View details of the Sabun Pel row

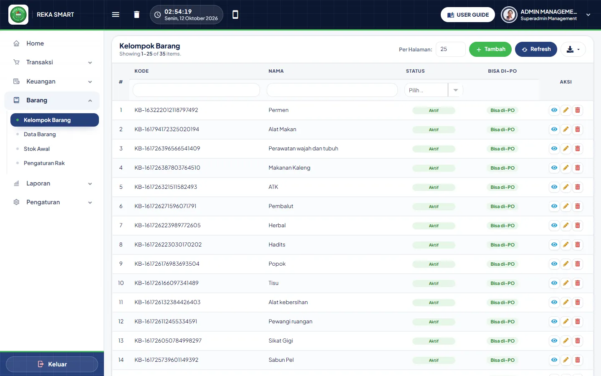pos(554,360)
